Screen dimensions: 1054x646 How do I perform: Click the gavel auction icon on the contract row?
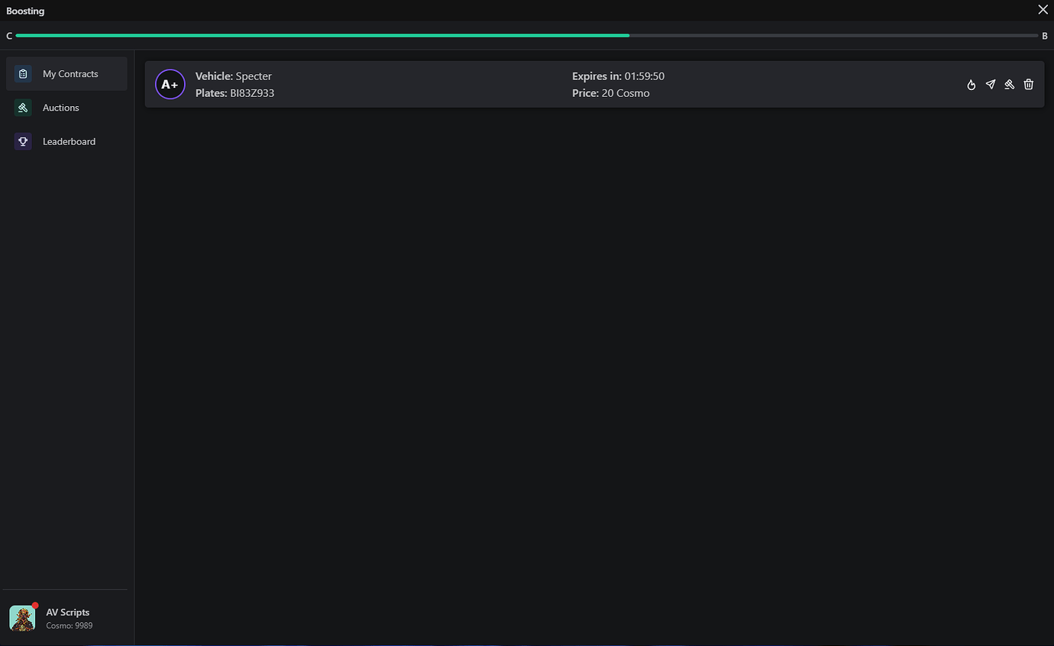pos(1009,84)
